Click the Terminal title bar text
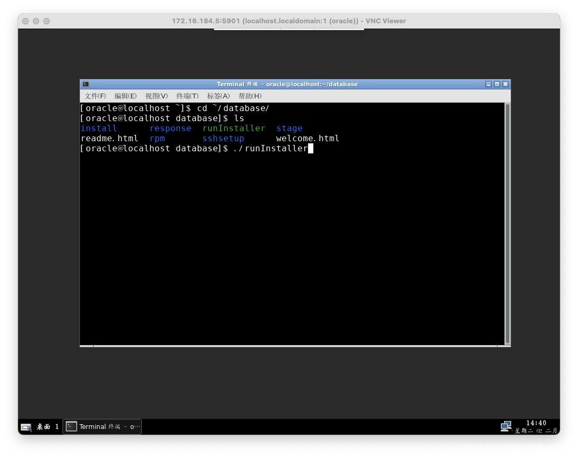Screen dimensions: 578x457 (287, 84)
